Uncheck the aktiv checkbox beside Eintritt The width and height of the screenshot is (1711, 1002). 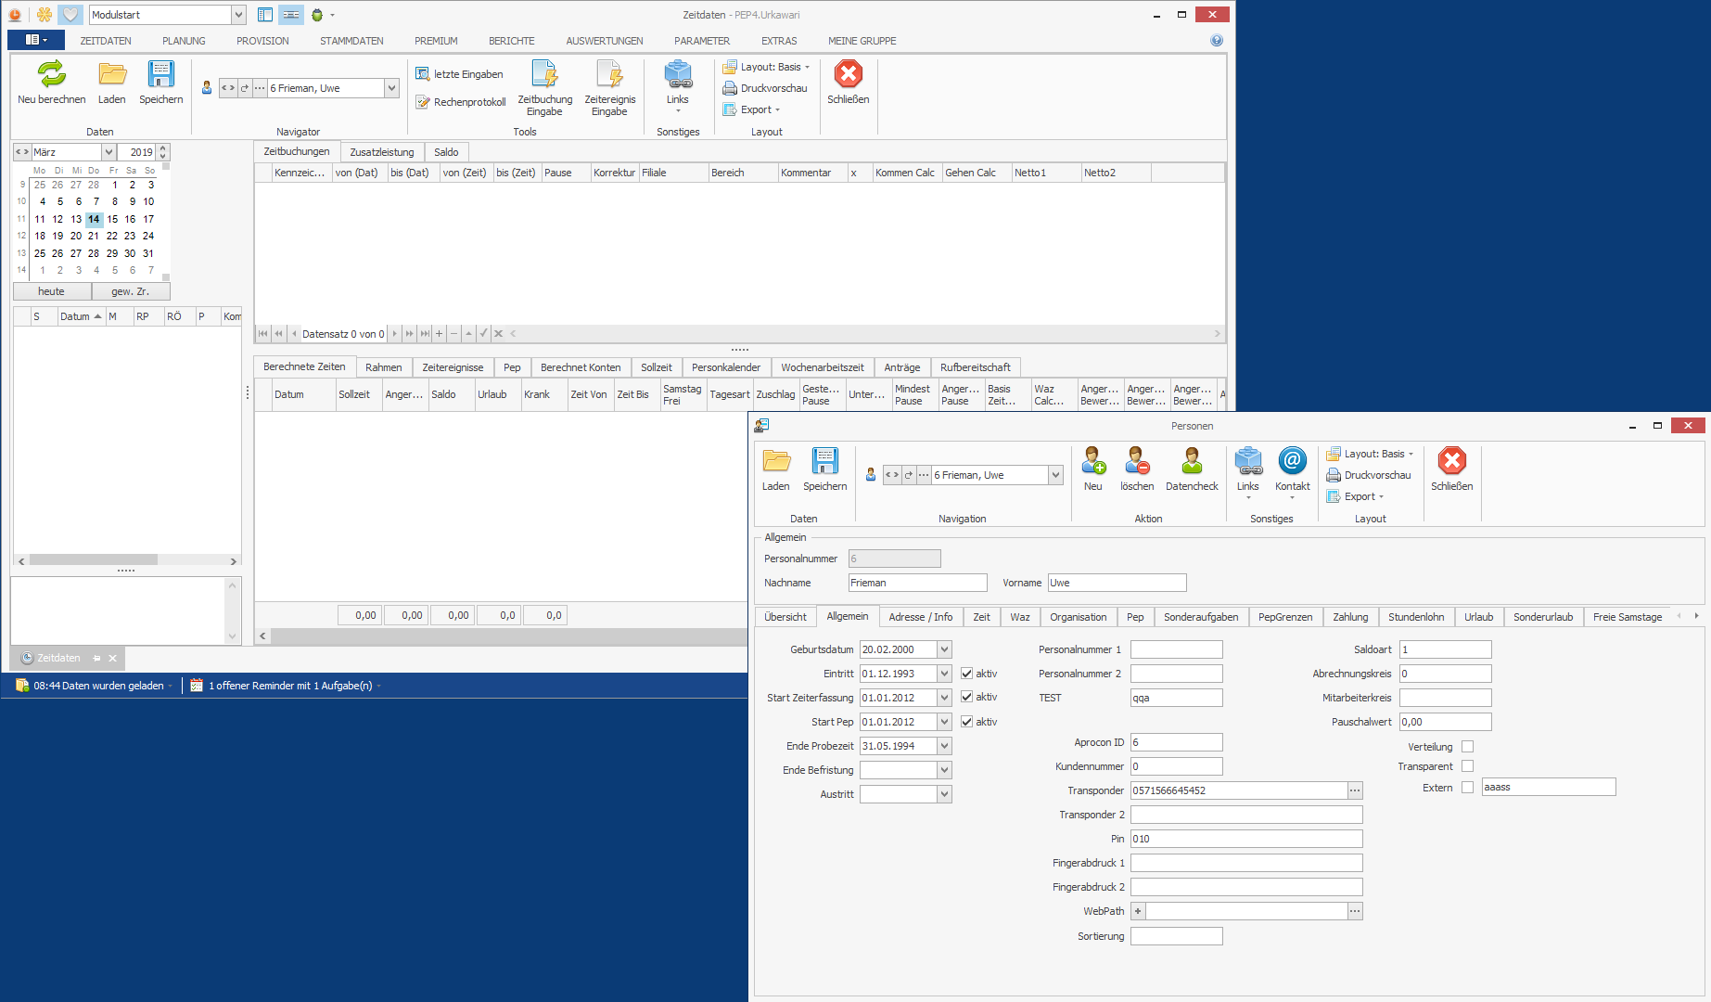pyautogui.click(x=966, y=674)
